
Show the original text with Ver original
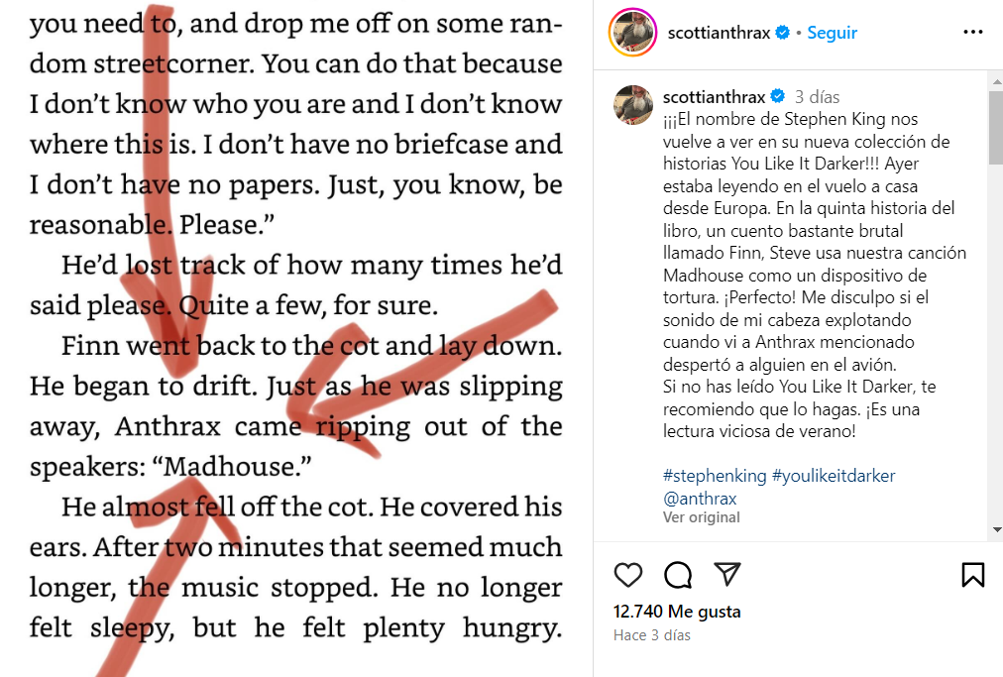[702, 517]
